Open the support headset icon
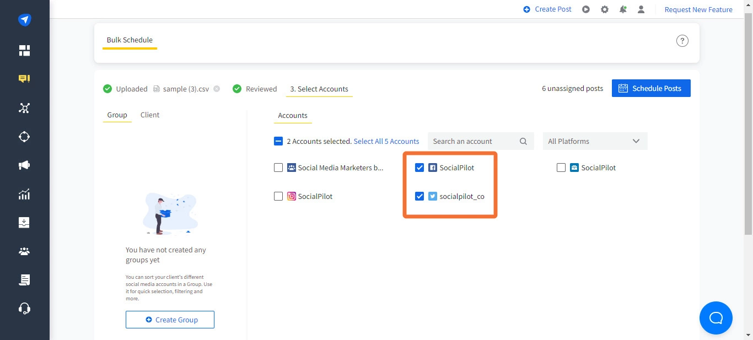The width and height of the screenshot is (753, 340). [24, 309]
